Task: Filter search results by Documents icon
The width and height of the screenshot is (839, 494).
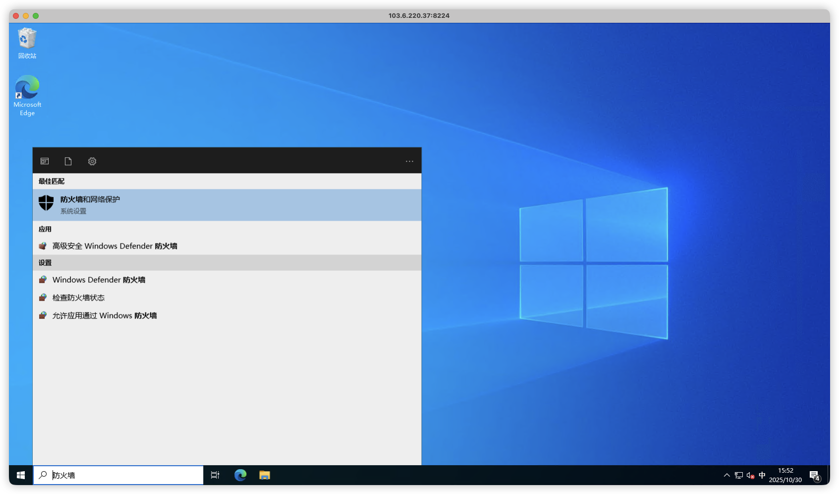Action: [x=68, y=161]
